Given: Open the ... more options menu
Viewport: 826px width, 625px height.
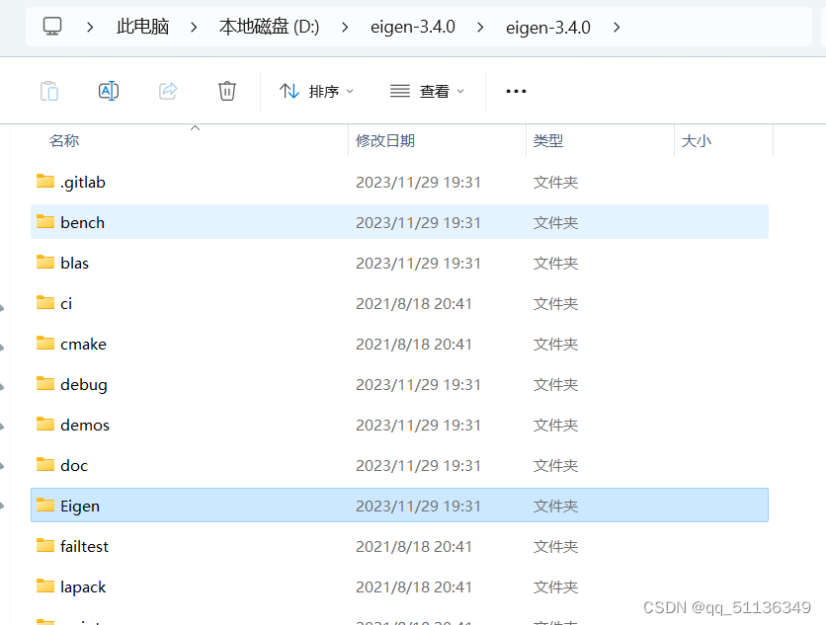Looking at the screenshot, I should coord(516,90).
